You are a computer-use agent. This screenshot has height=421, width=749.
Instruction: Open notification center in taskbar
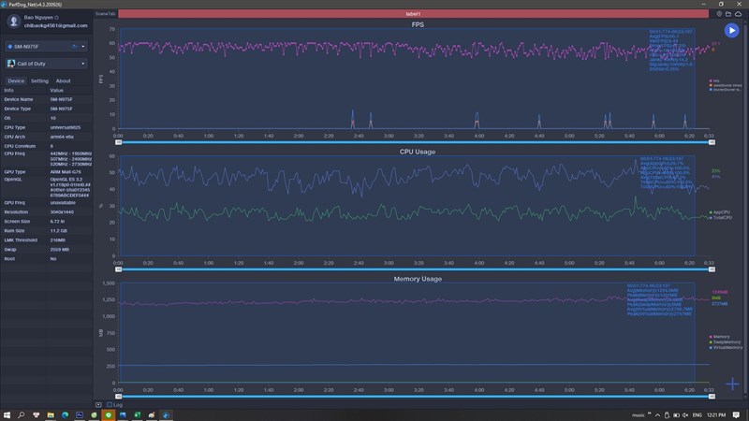[x=736, y=415]
